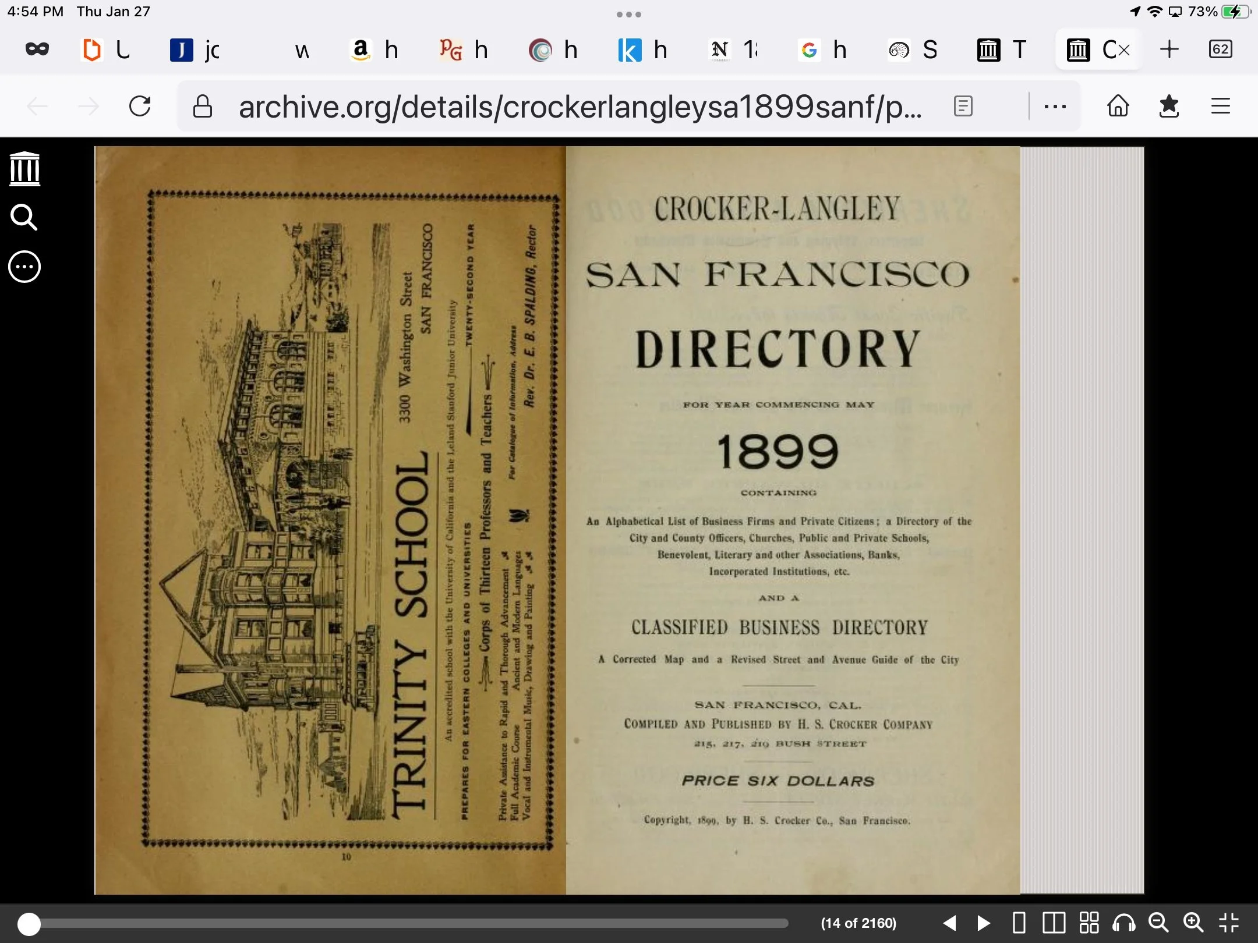Image resolution: width=1258 pixels, height=943 pixels.
Task: Open the browser hamburger menu
Action: 1220,107
